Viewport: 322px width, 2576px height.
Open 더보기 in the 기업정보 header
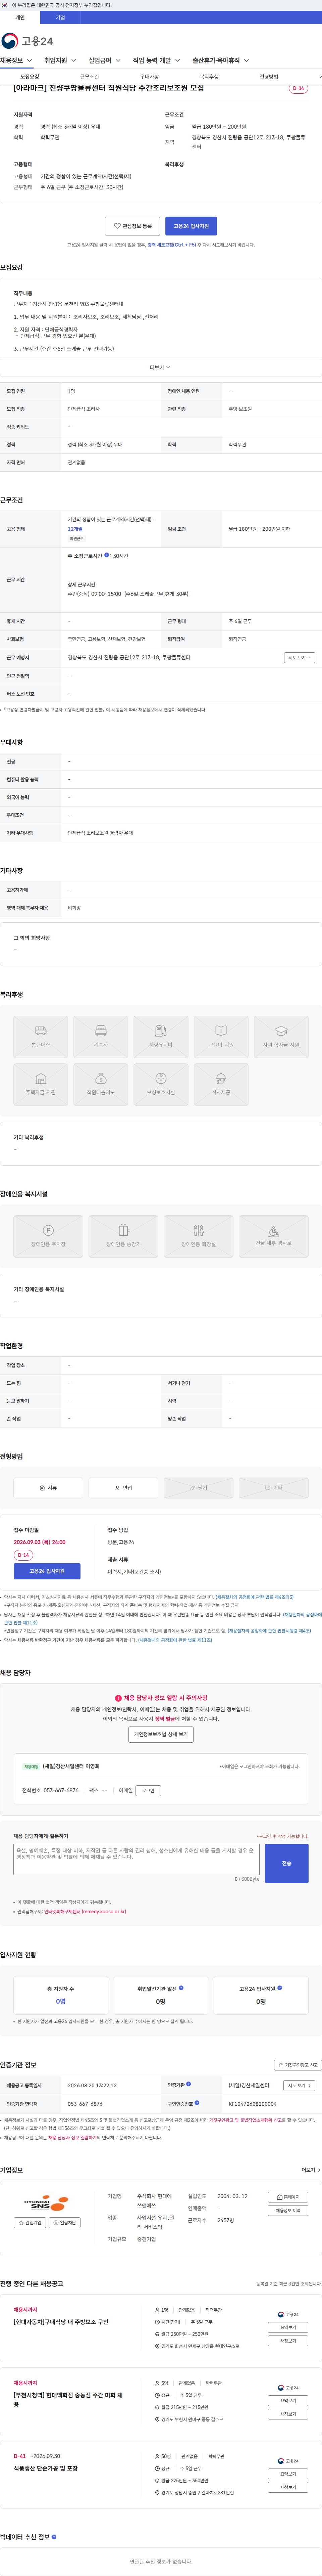tap(311, 2170)
